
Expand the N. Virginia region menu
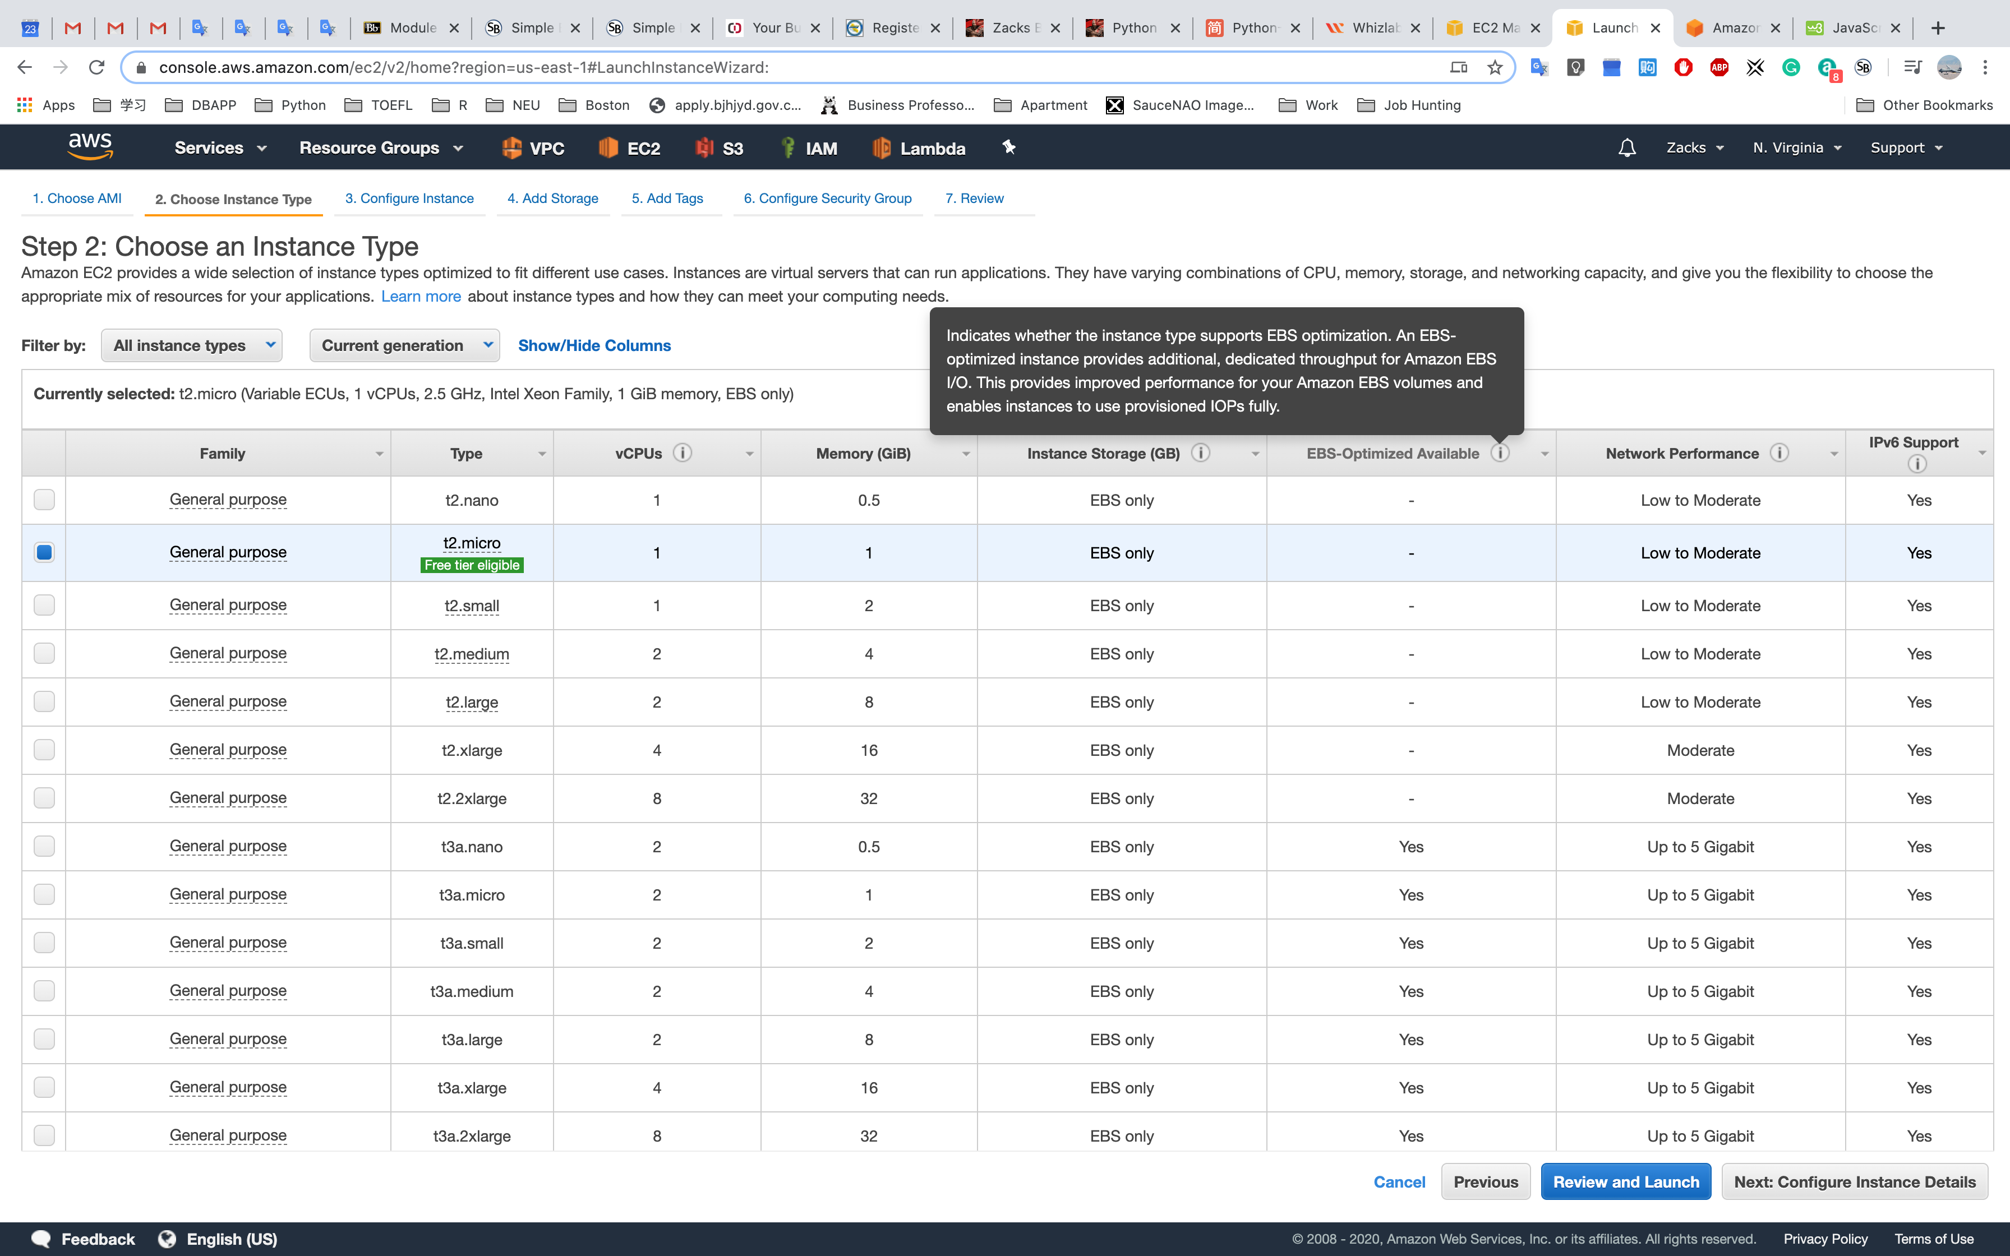[1796, 148]
